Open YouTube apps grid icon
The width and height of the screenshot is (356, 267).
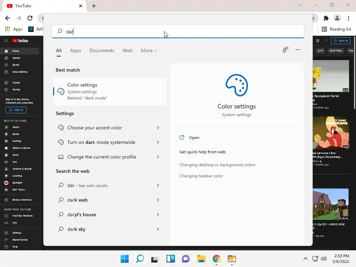pos(318,41)
